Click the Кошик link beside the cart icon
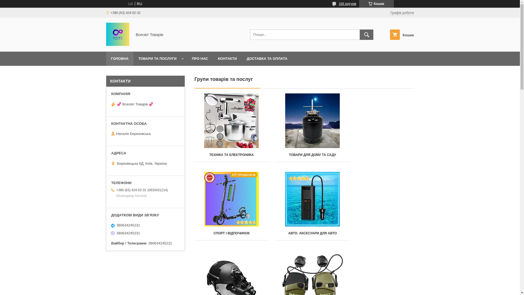This screenshot has width=524, height=295. pos(408,35)
